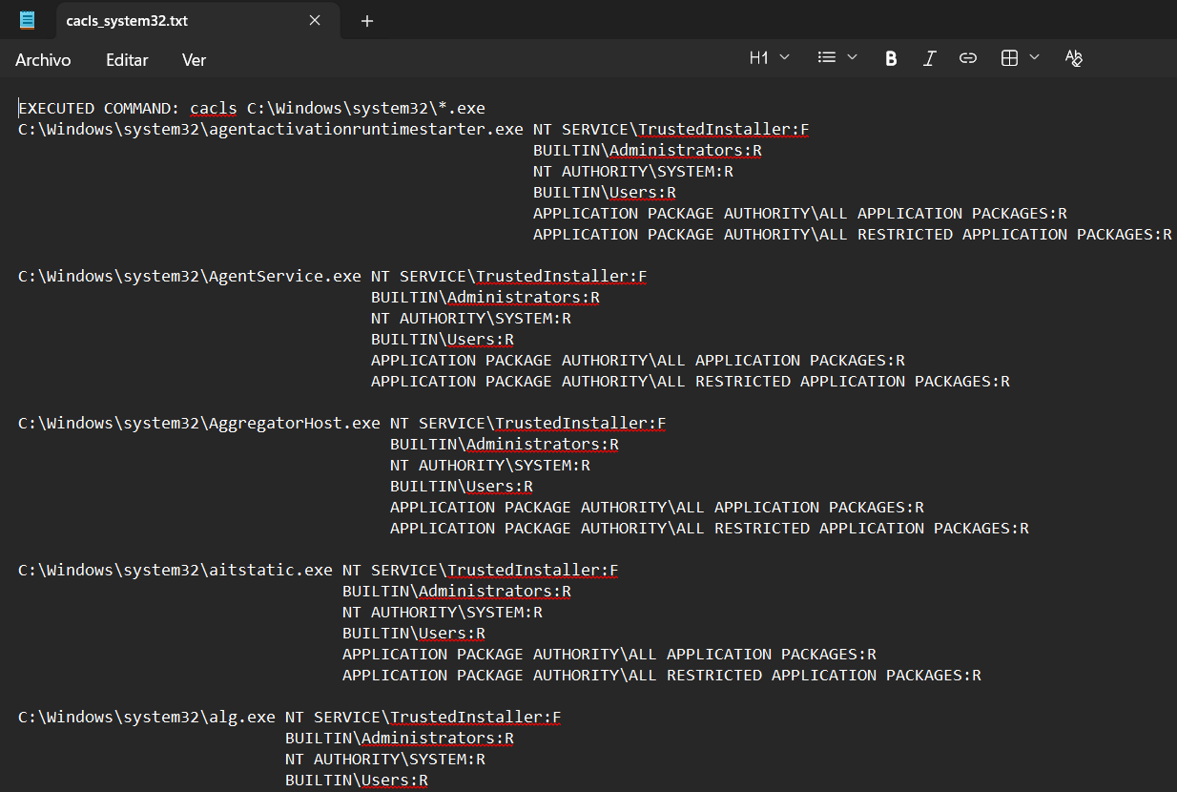Viewport: 1177px width, 792px height.
Task: Click the agentactivationruntimestarter.exe path
Action: pos(270,130)
